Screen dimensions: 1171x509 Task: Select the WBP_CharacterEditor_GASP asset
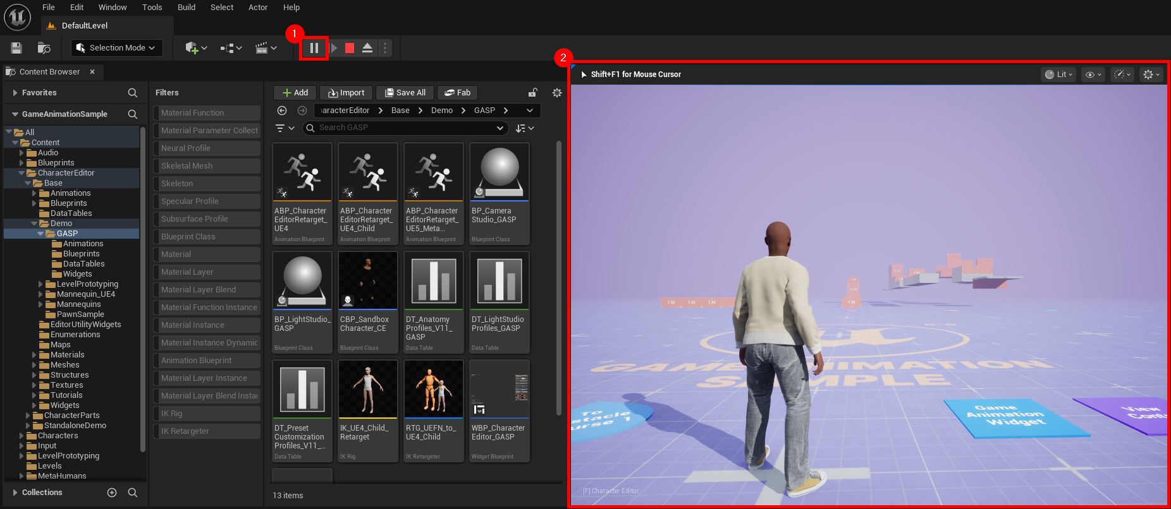pos(500,410)
